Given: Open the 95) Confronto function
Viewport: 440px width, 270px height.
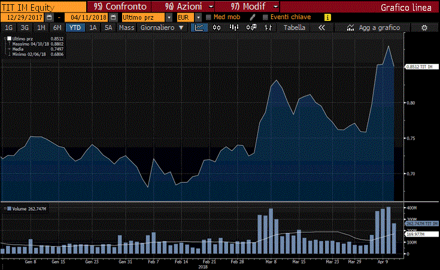Looking at the screenshot, I should (x=119, y=7).
